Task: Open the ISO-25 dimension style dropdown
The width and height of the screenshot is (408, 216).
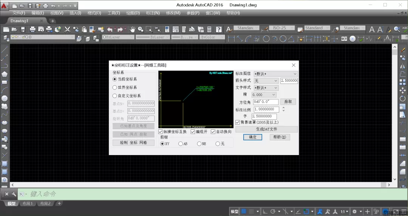Action: pyautogui.click(x=283, y=28)
